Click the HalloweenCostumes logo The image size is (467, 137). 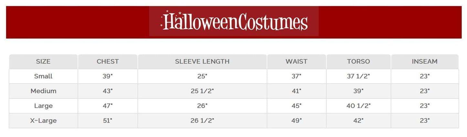click(x=234, y=22)
